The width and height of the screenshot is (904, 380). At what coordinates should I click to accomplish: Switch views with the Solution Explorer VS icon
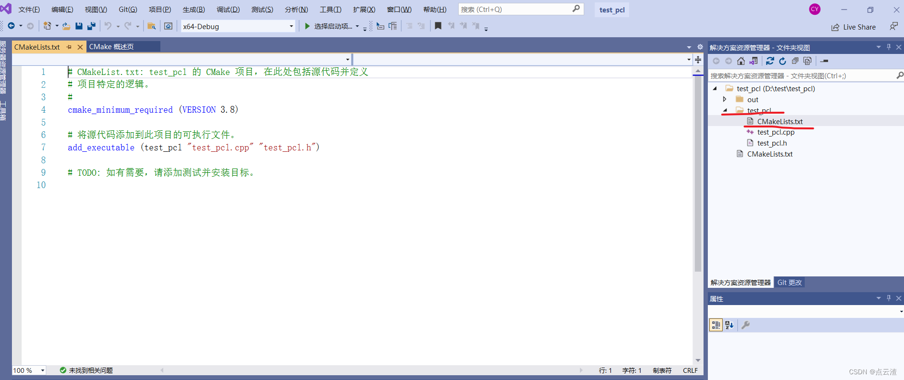(x=754, y=61)
